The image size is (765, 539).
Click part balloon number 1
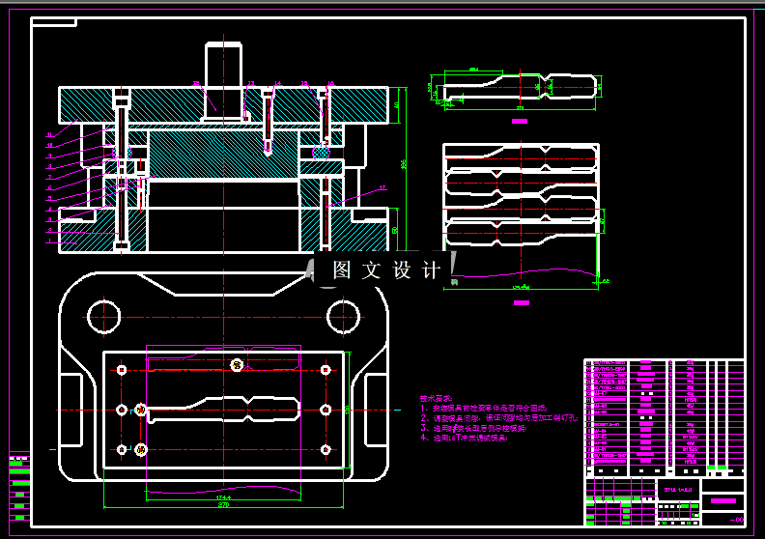coord(49,241)
